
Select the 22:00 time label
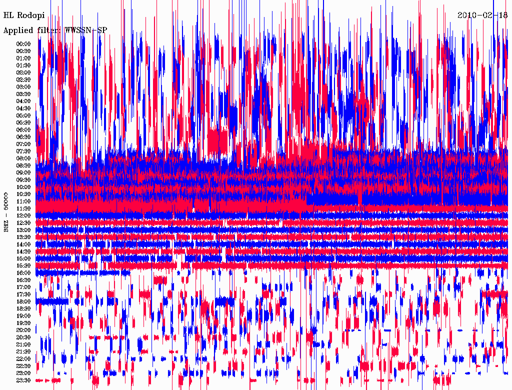pos(23,359)
